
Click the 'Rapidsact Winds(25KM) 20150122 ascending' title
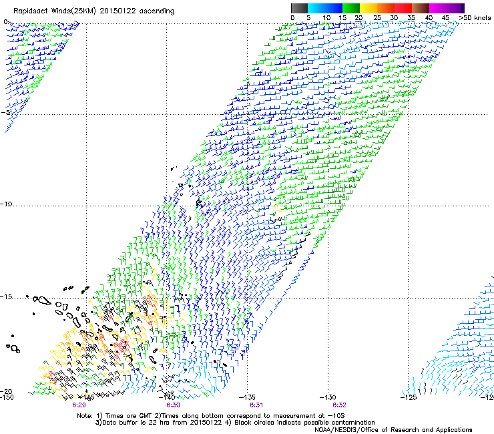coord(93,11)
